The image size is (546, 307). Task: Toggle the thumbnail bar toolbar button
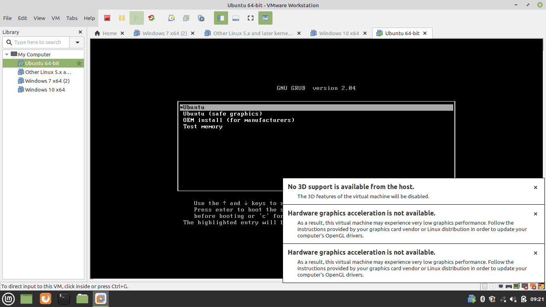pyautogui.click(x=236, y=18)
